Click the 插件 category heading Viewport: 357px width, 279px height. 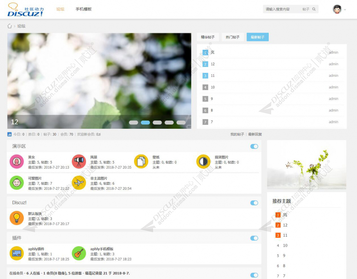[x=16, y=238]
